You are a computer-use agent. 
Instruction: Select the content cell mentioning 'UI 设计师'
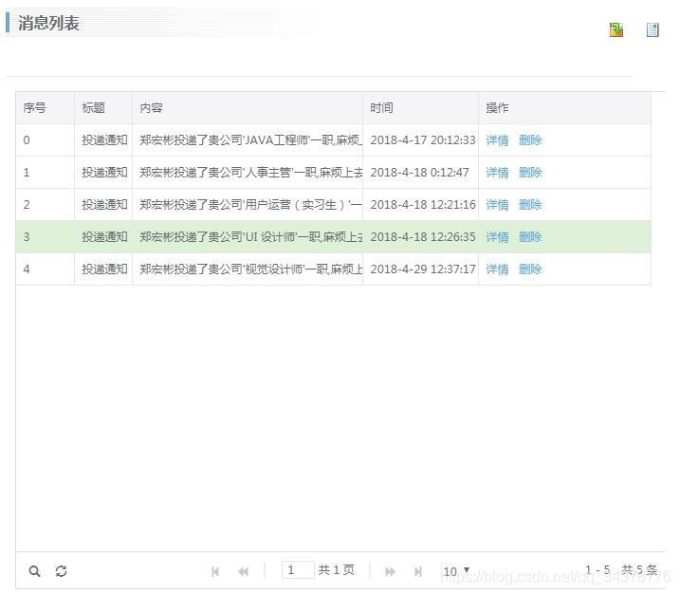tap(248, 237)
